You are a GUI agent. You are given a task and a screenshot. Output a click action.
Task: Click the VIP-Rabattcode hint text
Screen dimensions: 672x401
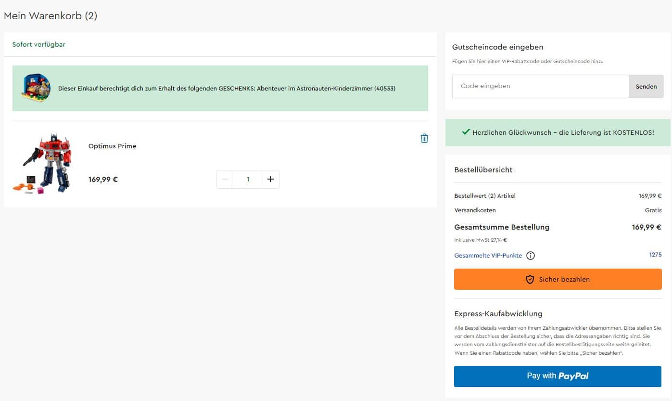(x=528, y=62)
